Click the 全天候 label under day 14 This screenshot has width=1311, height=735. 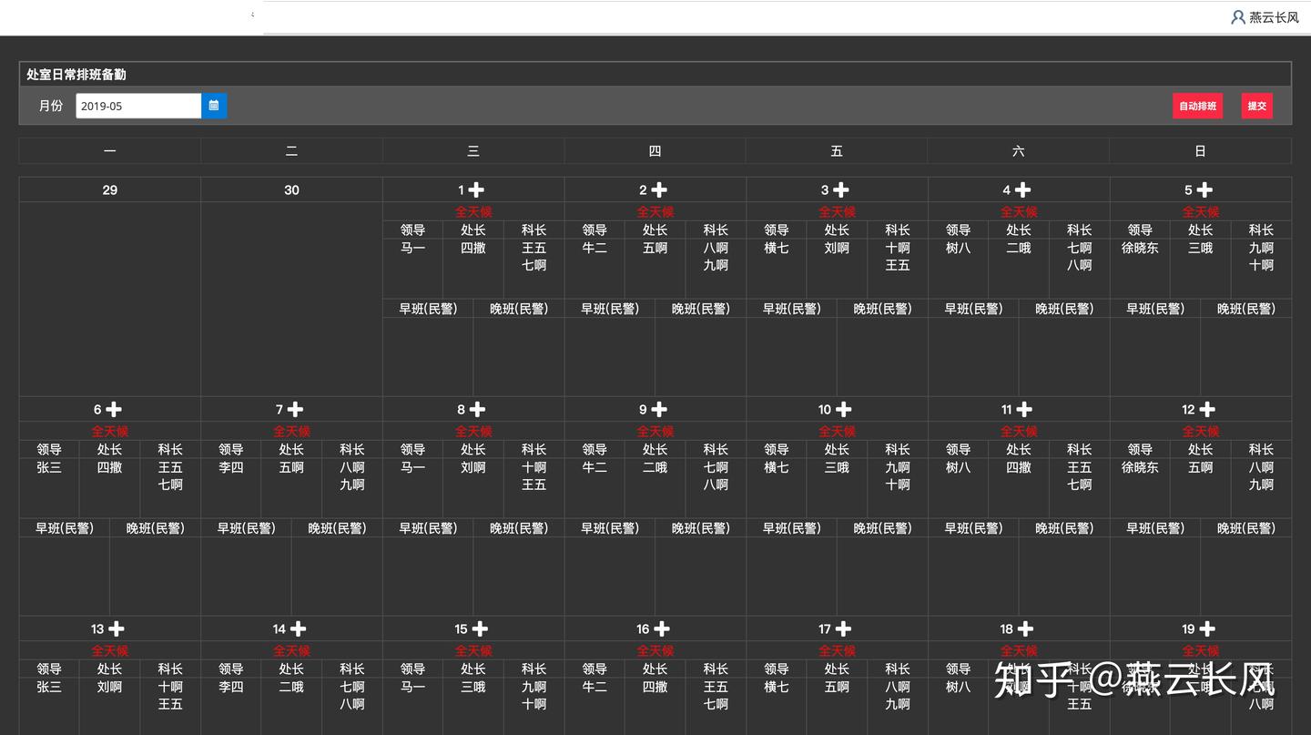tap(291, 651)
